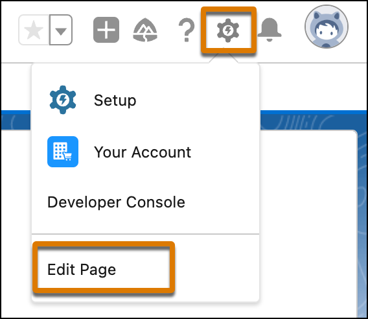Click the Setup gear icon in header
The image size is (368, 319).
[228, 30]
